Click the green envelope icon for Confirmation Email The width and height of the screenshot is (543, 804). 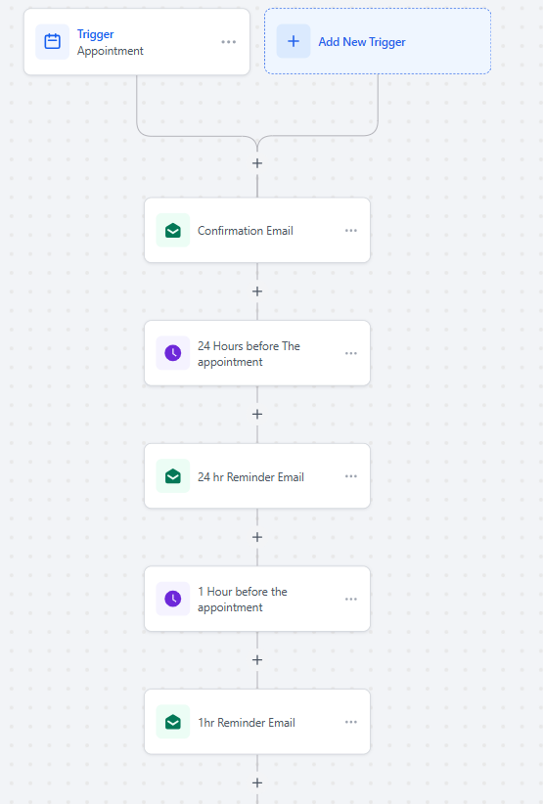[x=173, y=230]
